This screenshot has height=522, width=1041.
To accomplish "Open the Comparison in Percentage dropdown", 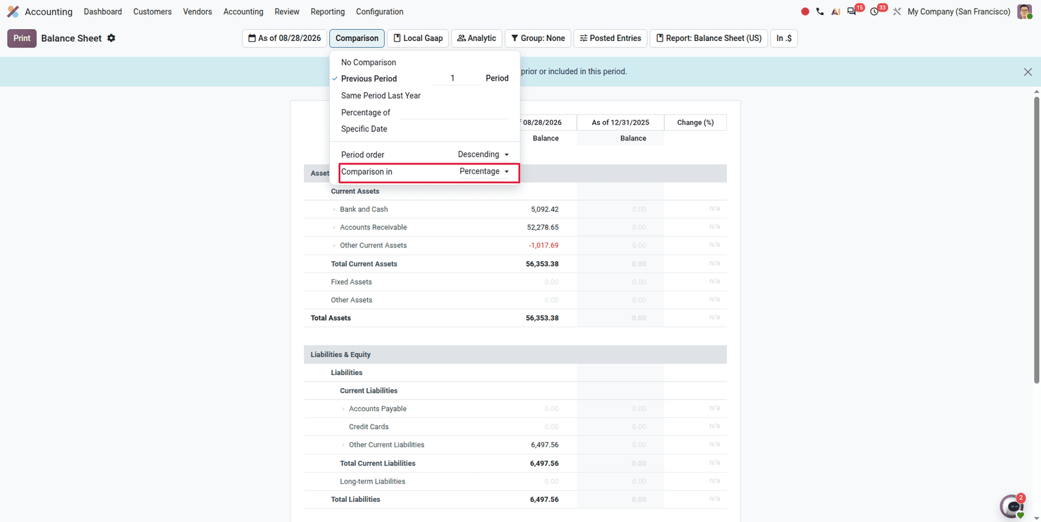I will click(484, 172).
